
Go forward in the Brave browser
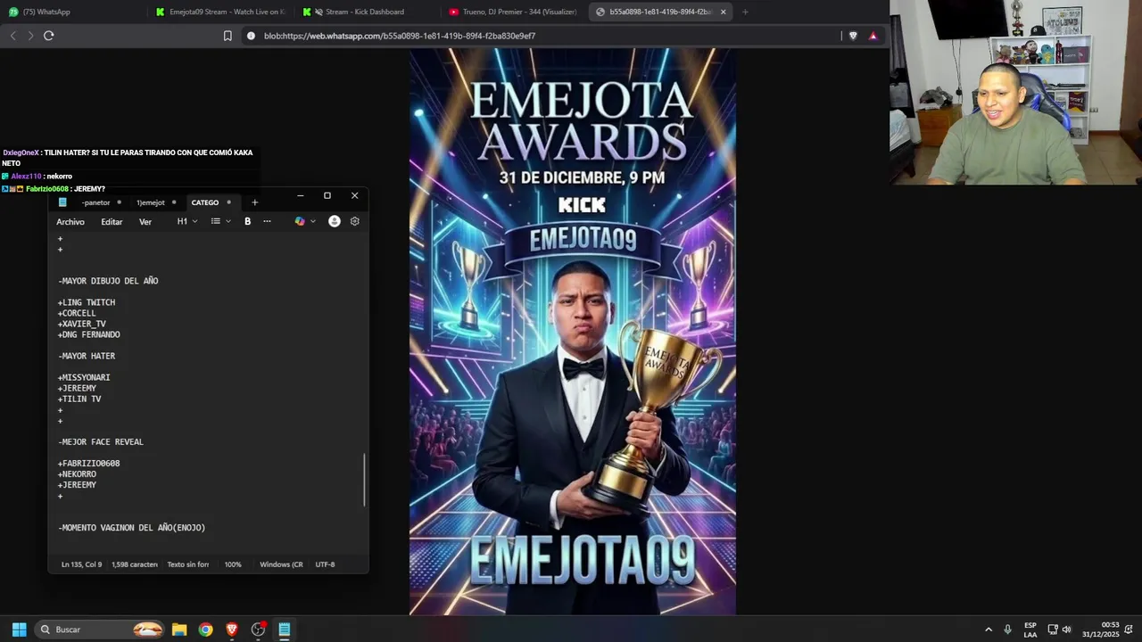(x=30, y=36)
